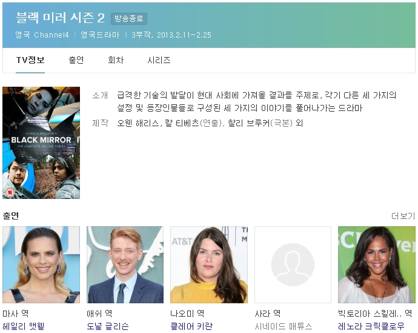This screenshot has width=418, height=333.
Task: Open the 회차 tab
Action: (x=116, y=60)
